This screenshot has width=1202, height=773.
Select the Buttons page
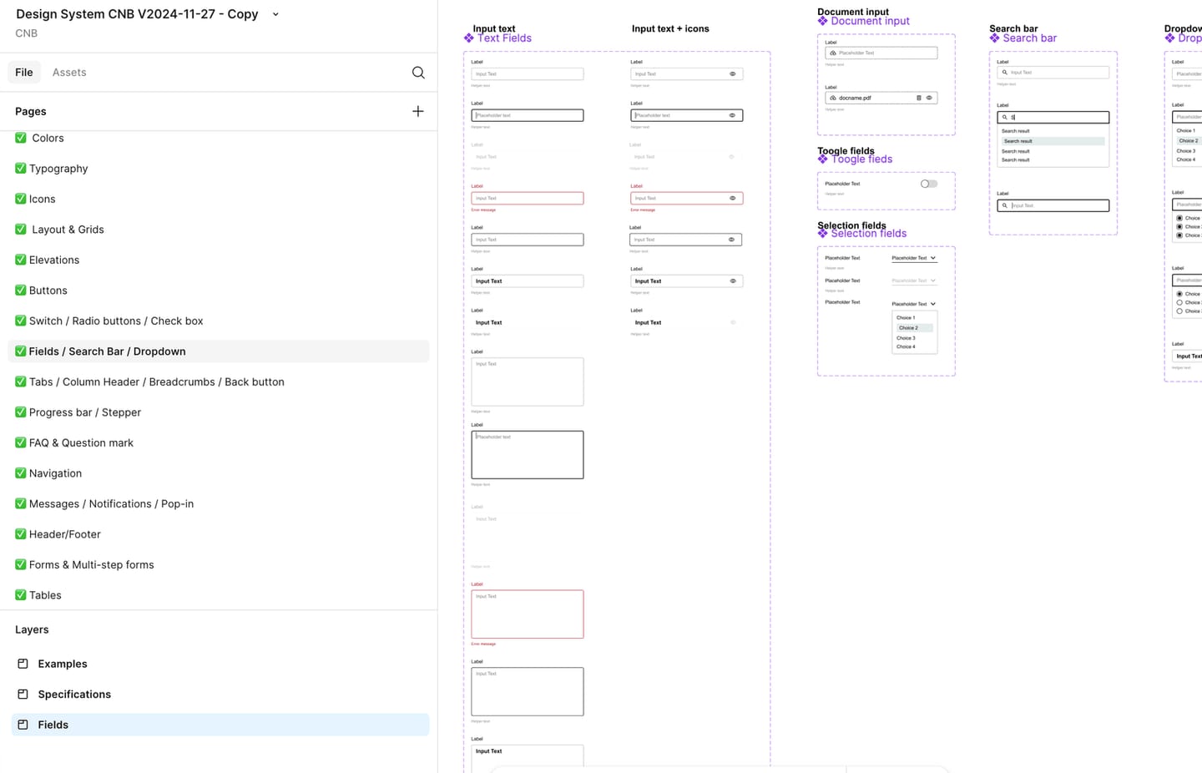click(219, 291)
